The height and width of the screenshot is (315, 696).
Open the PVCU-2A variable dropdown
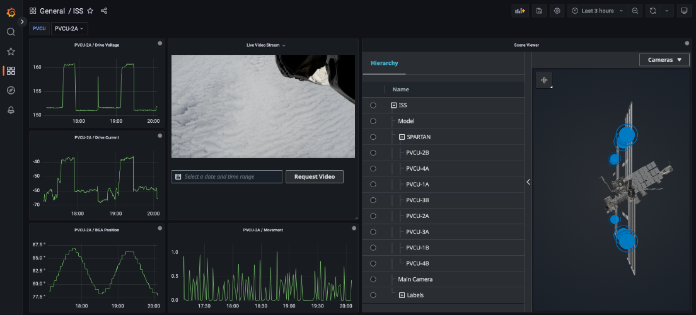(69, 28)
